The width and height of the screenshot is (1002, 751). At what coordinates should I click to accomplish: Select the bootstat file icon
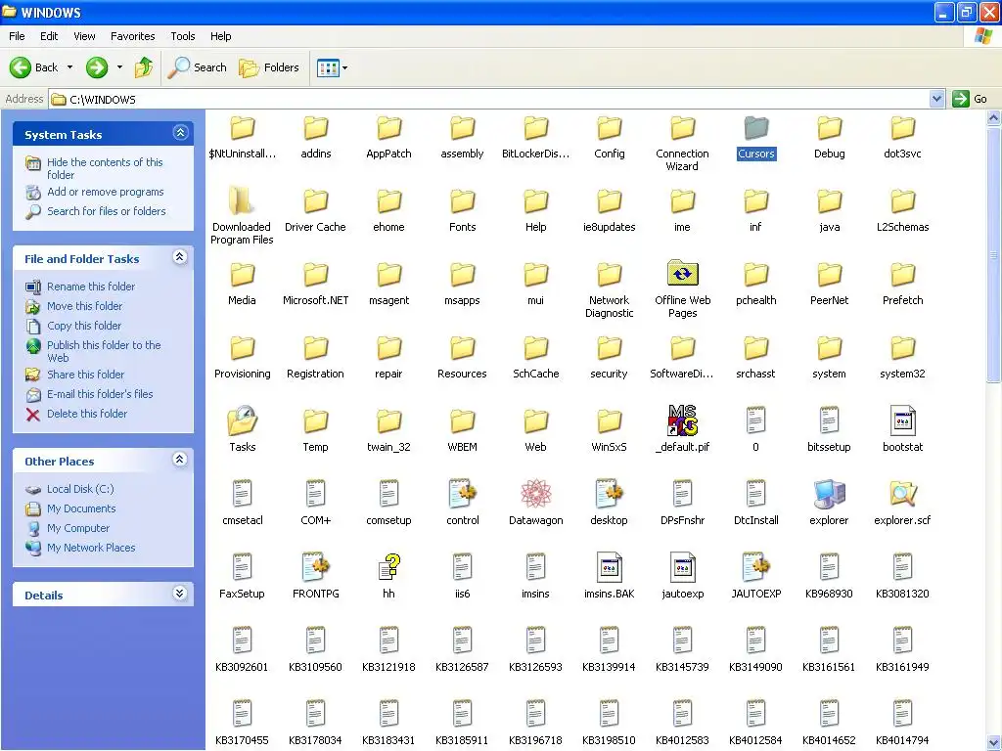pos(902,420)
